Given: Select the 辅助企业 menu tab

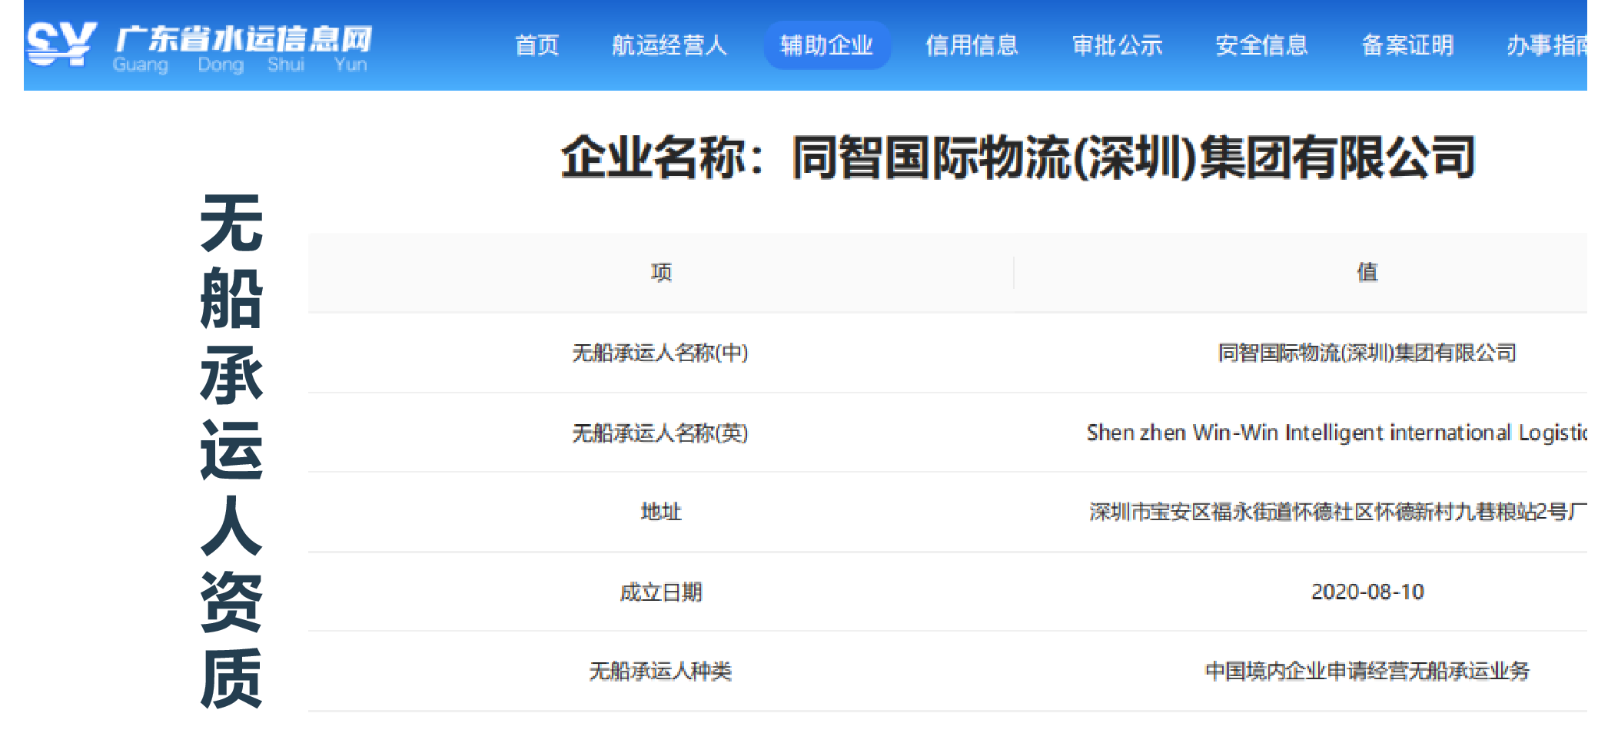Looking at the screenshot, I should click(x=826, y=45).
